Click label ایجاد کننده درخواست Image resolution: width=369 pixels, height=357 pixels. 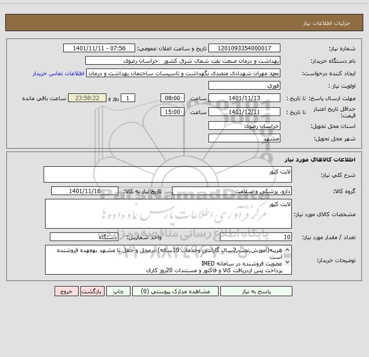point(329,74)
